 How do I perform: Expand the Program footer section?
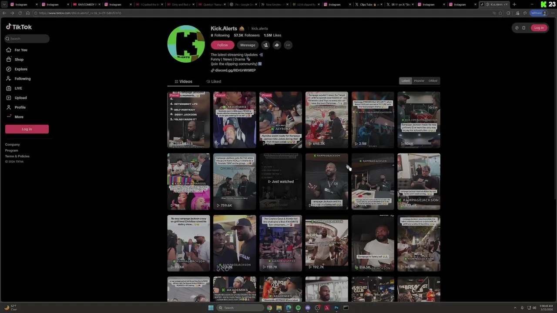12,150
